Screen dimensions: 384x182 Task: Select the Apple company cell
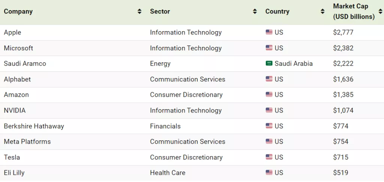(12, 32)
